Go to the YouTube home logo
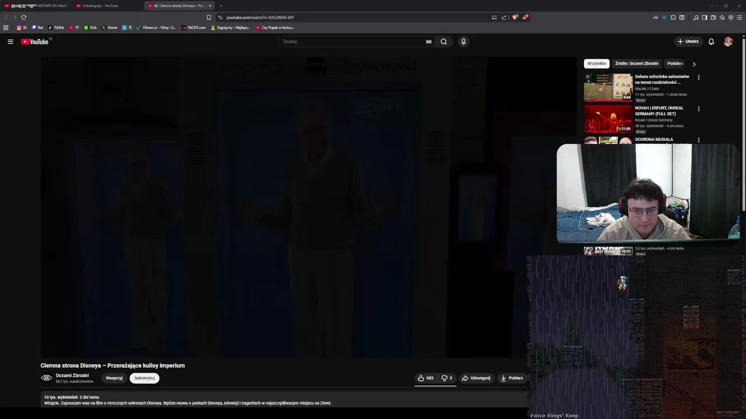 tap(36, 41)
